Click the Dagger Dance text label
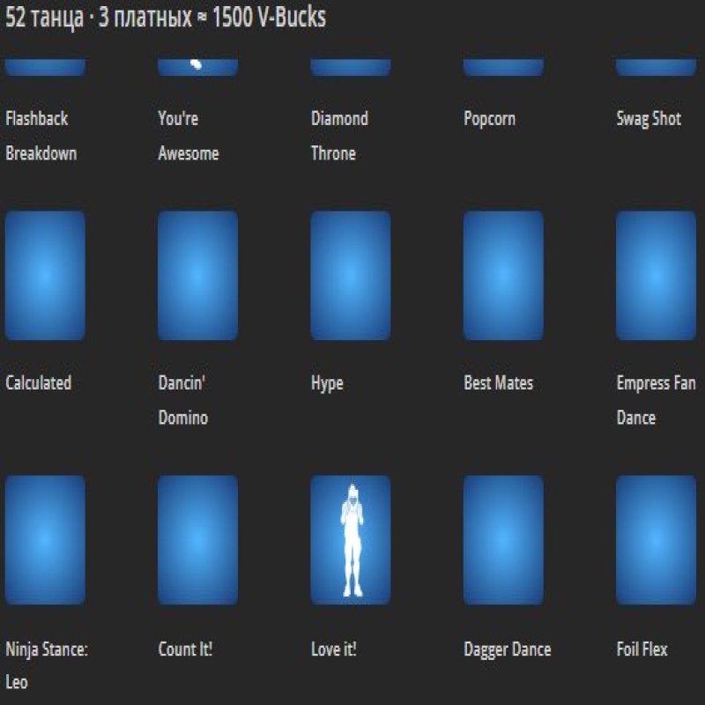 point(508,649)
